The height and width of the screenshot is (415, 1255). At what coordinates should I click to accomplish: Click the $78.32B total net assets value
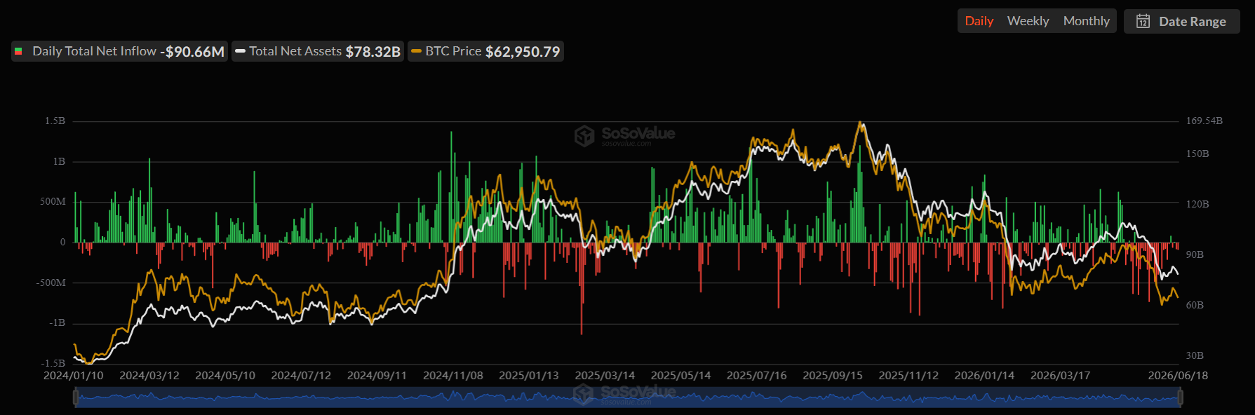(373, 52)
